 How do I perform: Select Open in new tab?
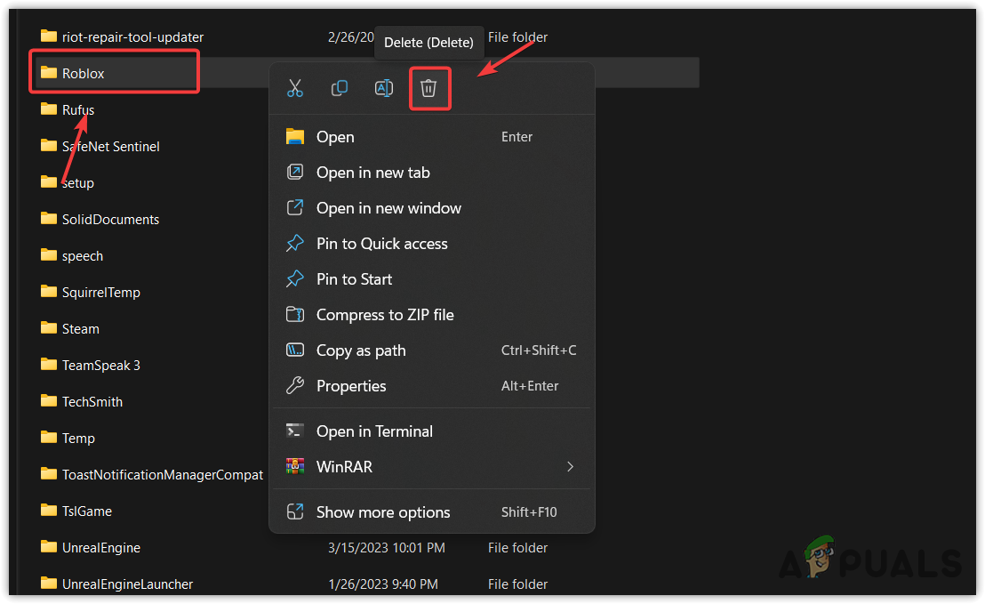pos(373,173)
